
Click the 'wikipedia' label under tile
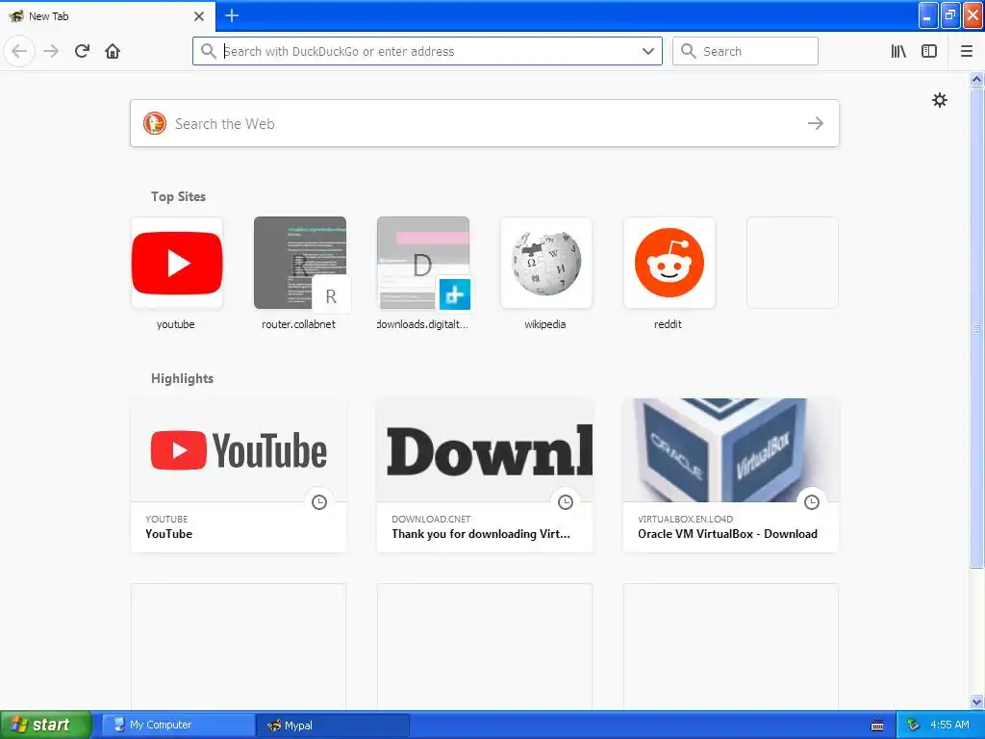tap(545, 324)
